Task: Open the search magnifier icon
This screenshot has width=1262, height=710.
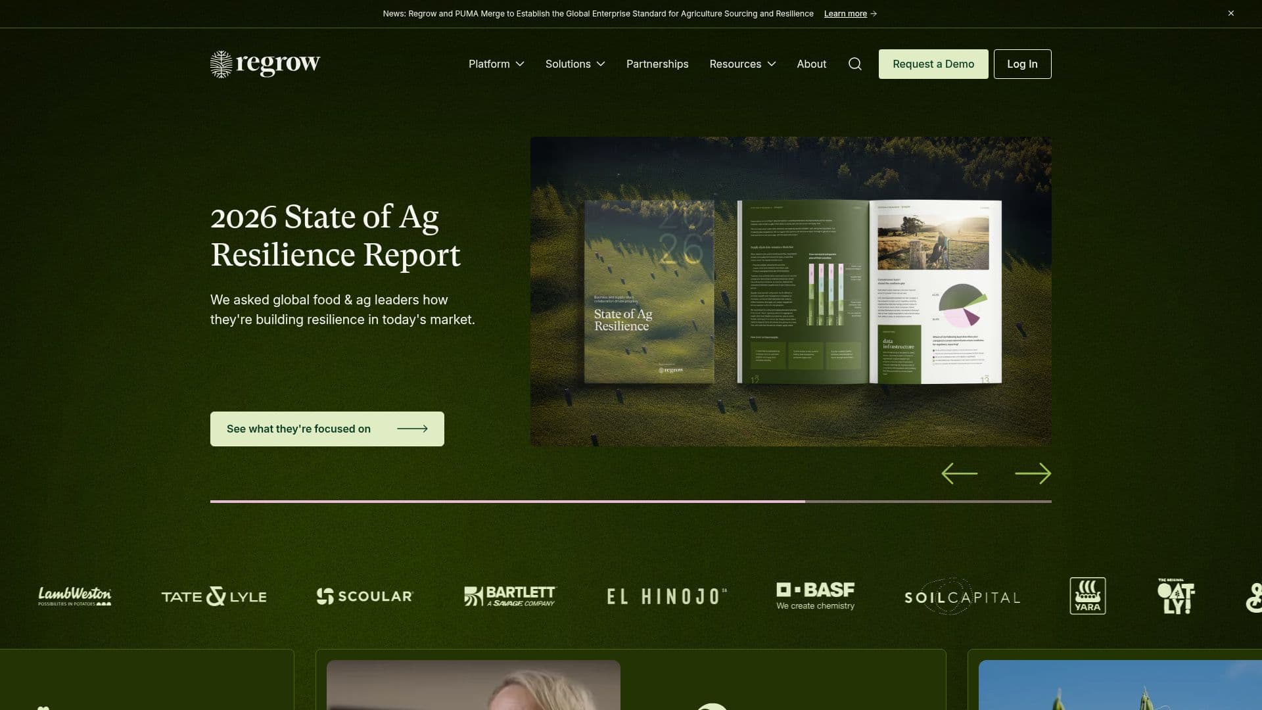Action: click(854, 64)
